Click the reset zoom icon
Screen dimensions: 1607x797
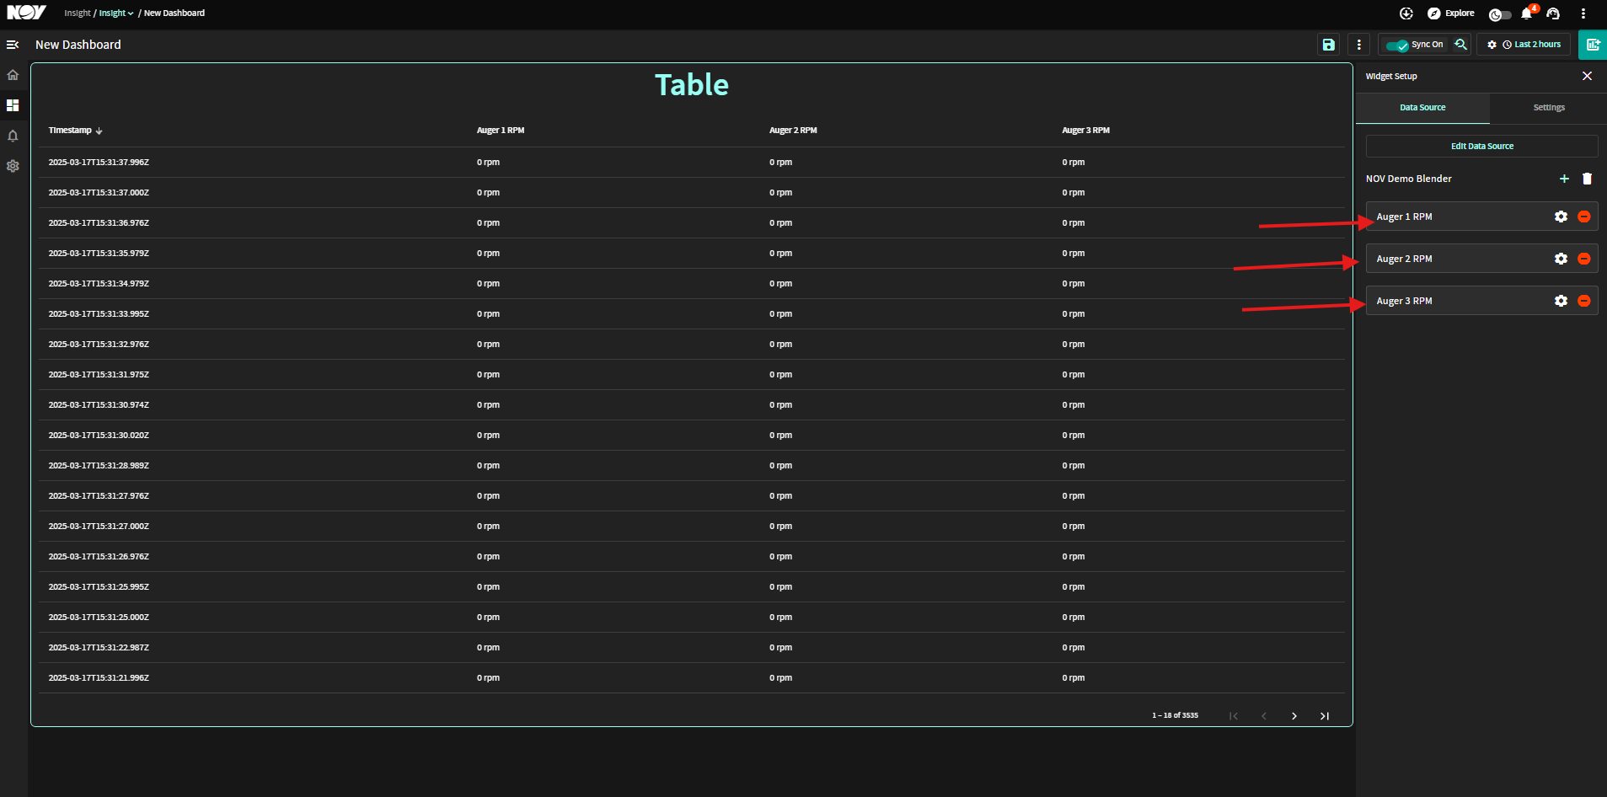[1461, 45]
